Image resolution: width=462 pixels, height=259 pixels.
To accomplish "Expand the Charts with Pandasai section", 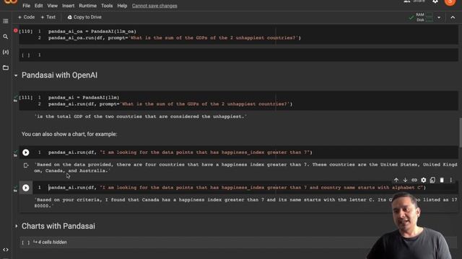I will pos(16,226).
